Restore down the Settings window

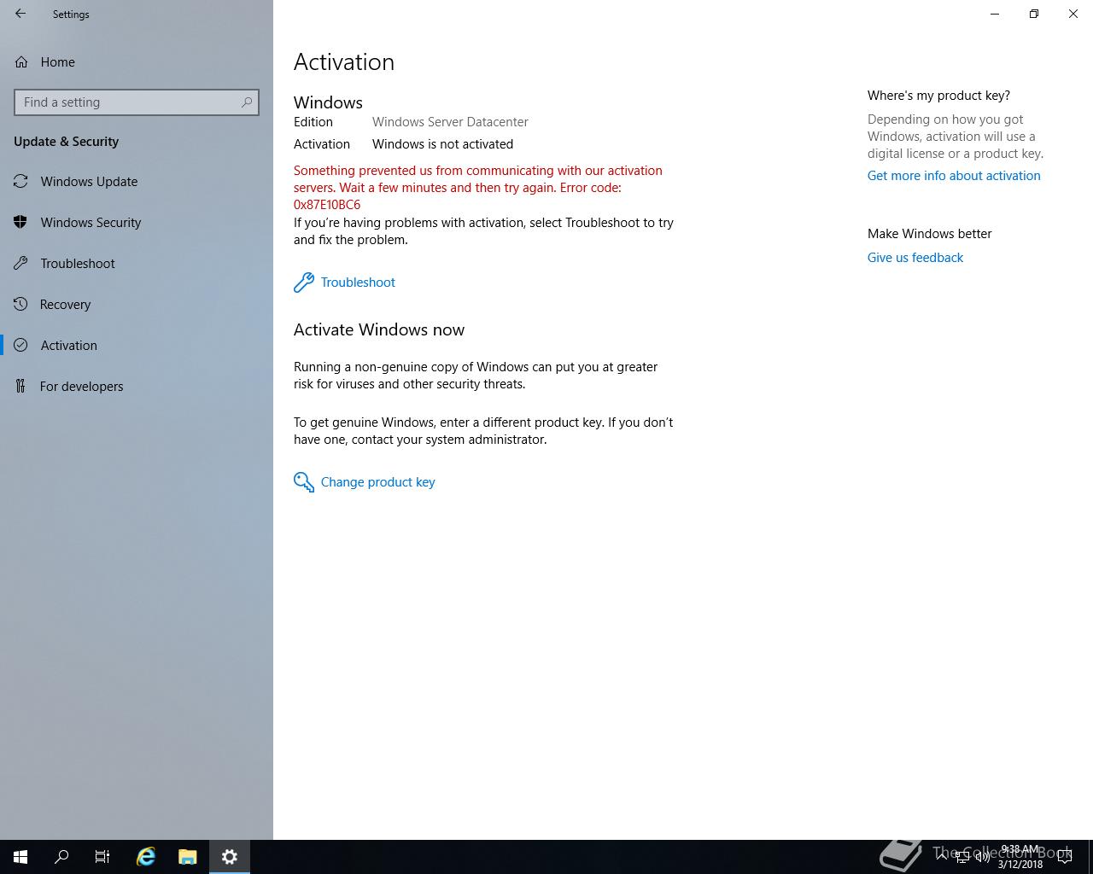pyautogui.click(x=1034, y=14)
